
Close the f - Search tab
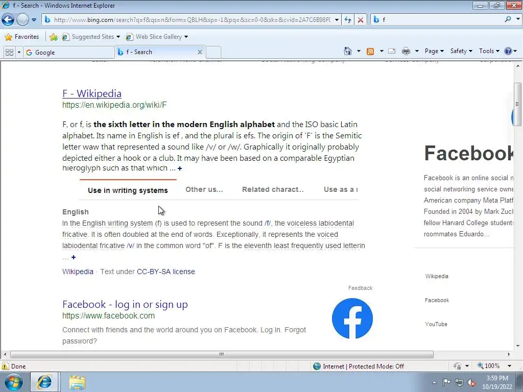click(x=200, y=52)
